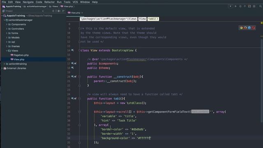Open file in Opera browser icon
This screenshot has height=148, width=263.
[x=253, y=28]
